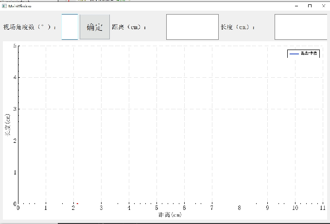Click the 距离(cm): label text
The width and height of the screenshot is (330, 224).
[x=129, y=27]
